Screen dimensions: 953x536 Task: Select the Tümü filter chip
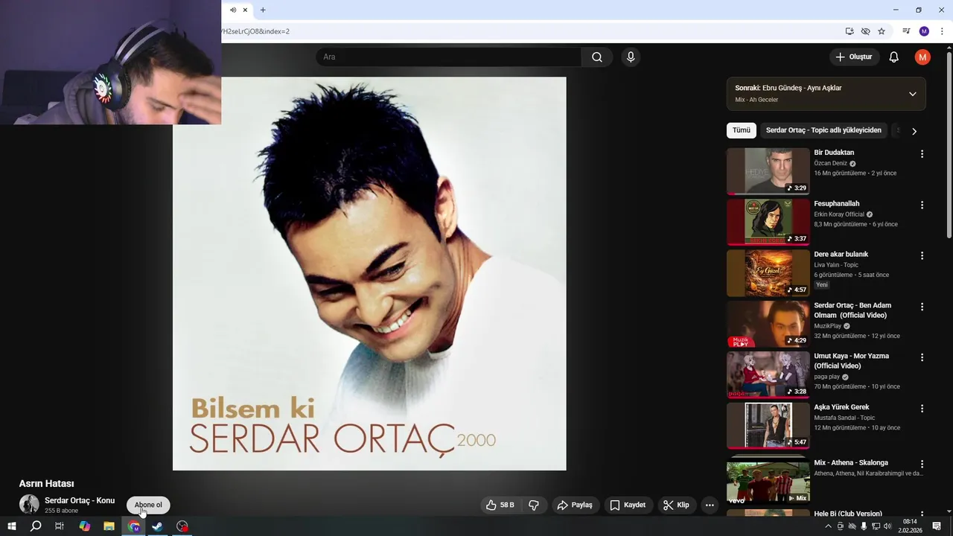[742, 130]
